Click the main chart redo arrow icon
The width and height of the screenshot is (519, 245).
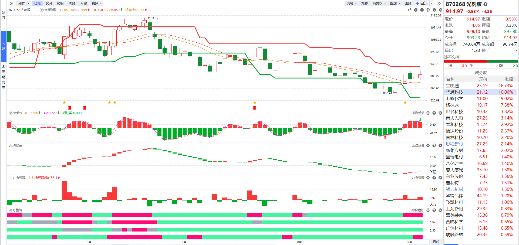[409, 10]
